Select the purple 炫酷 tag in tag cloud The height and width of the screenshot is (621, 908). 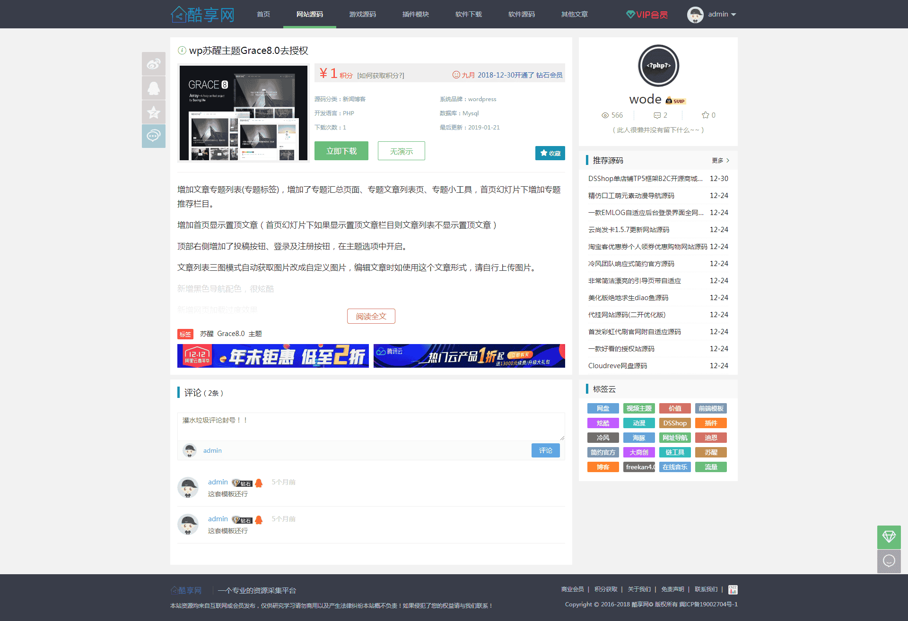[603, 423]
